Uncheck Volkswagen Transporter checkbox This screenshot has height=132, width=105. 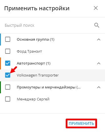(8, 75)
